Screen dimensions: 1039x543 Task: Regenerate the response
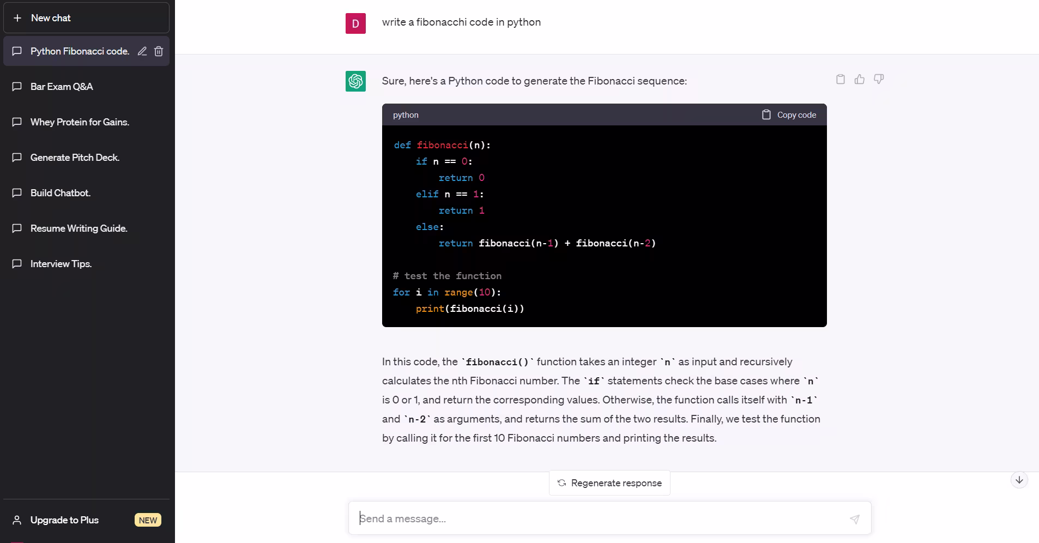tap(609, 483)
